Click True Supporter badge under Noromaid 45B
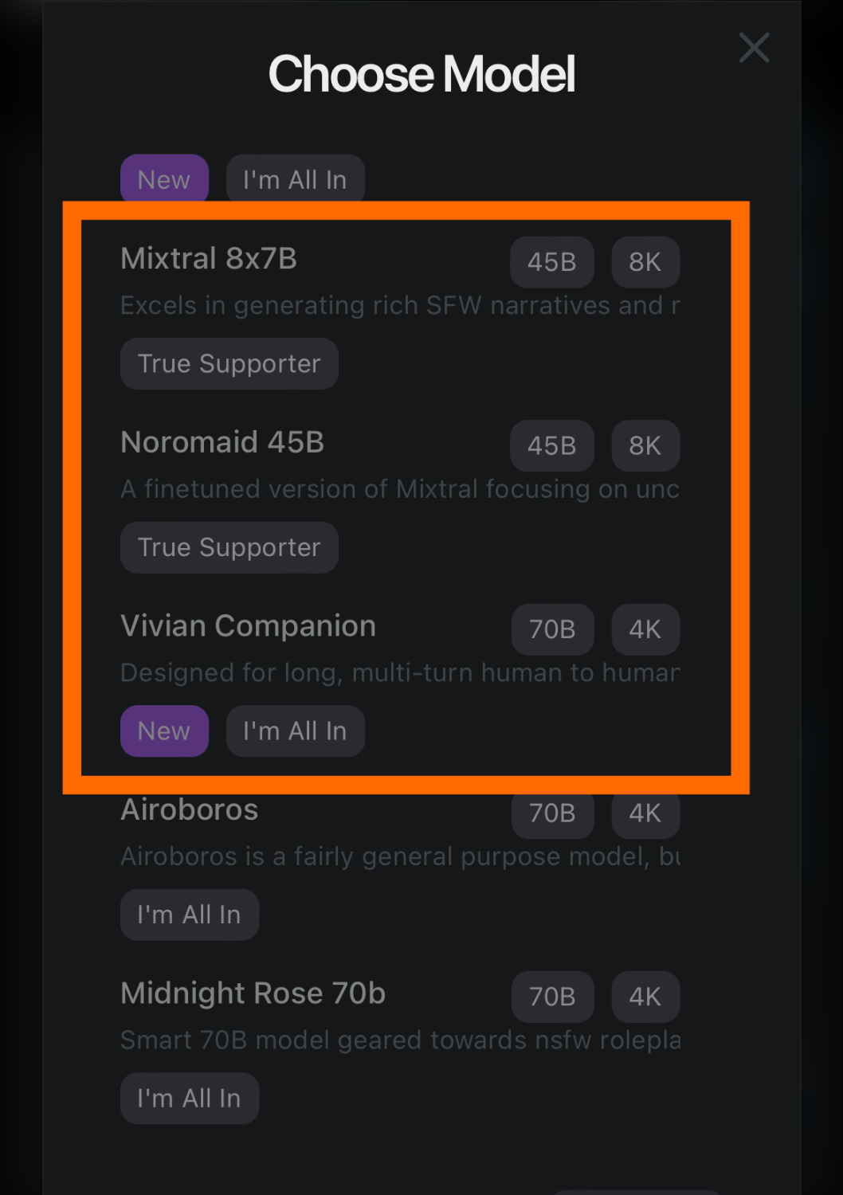This screenshot has height=1195, width=843. 229,547
